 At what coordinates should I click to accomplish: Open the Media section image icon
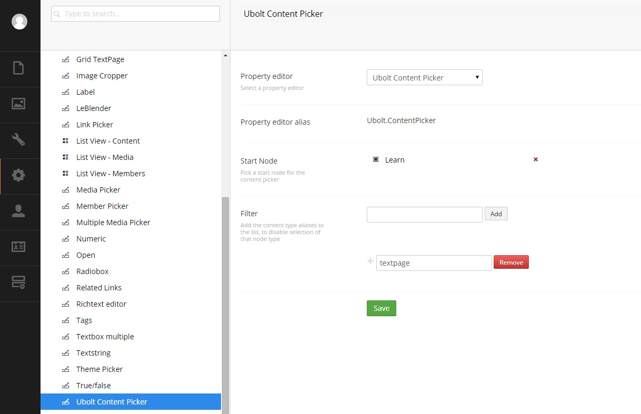(18, 104)
